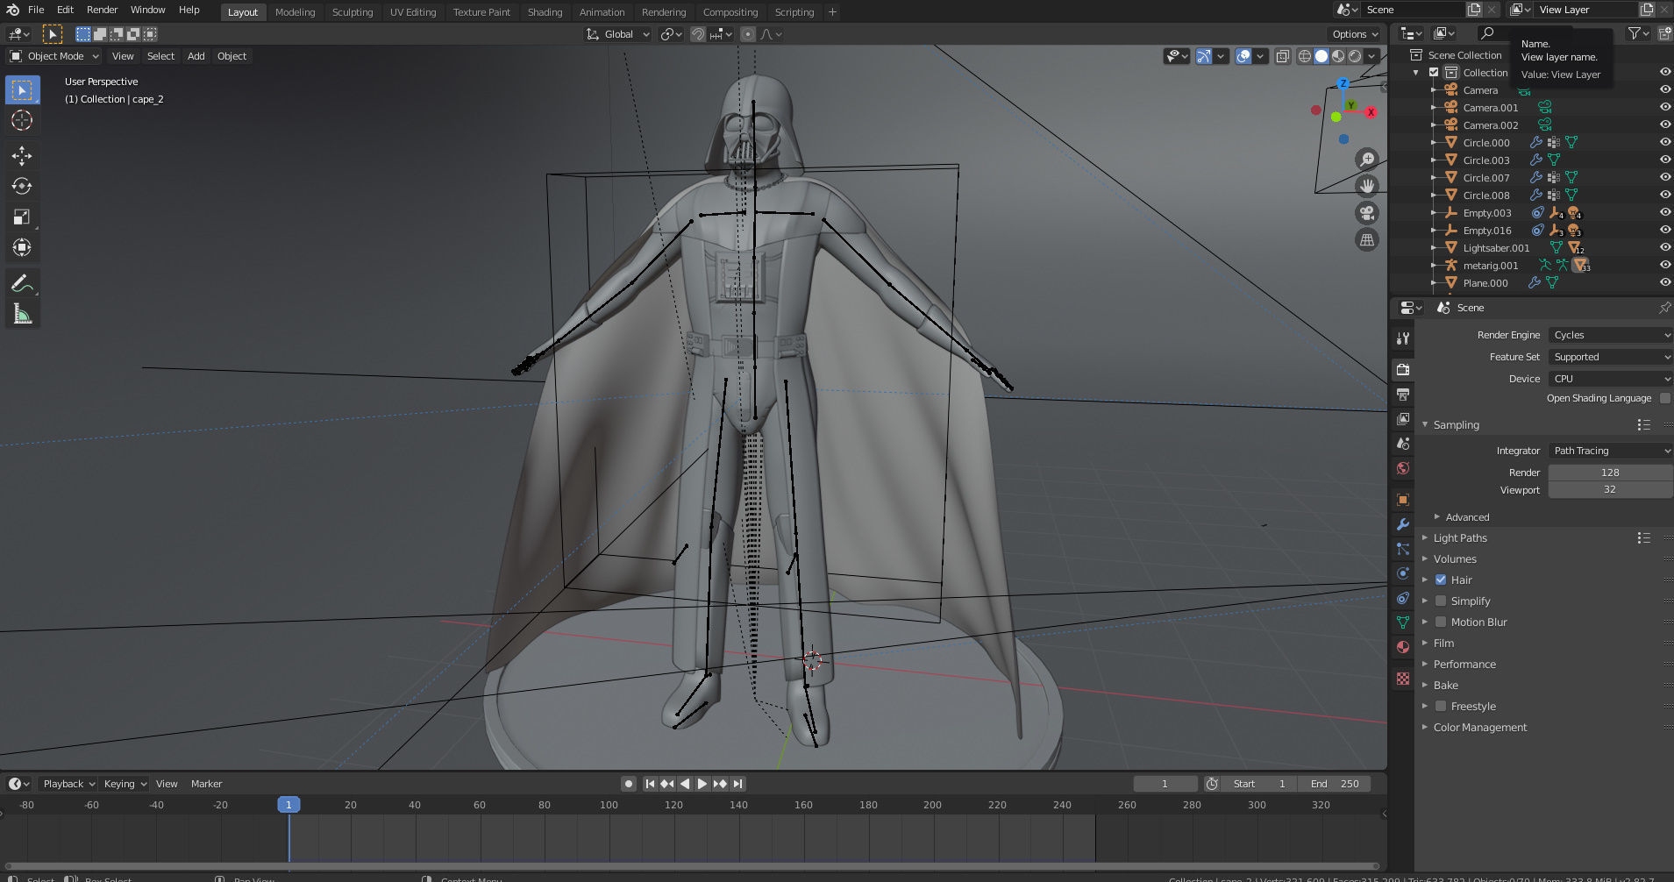Select the Move tool
Viewport: 1674px width, 882px height.
22,156
